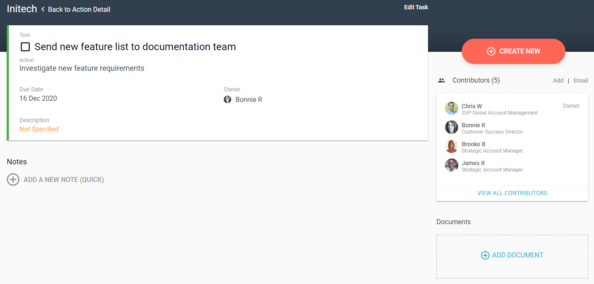This screenshot has width=594, height=284.
Task: Click the Add contributors link
Action: [x=558, y=80]
